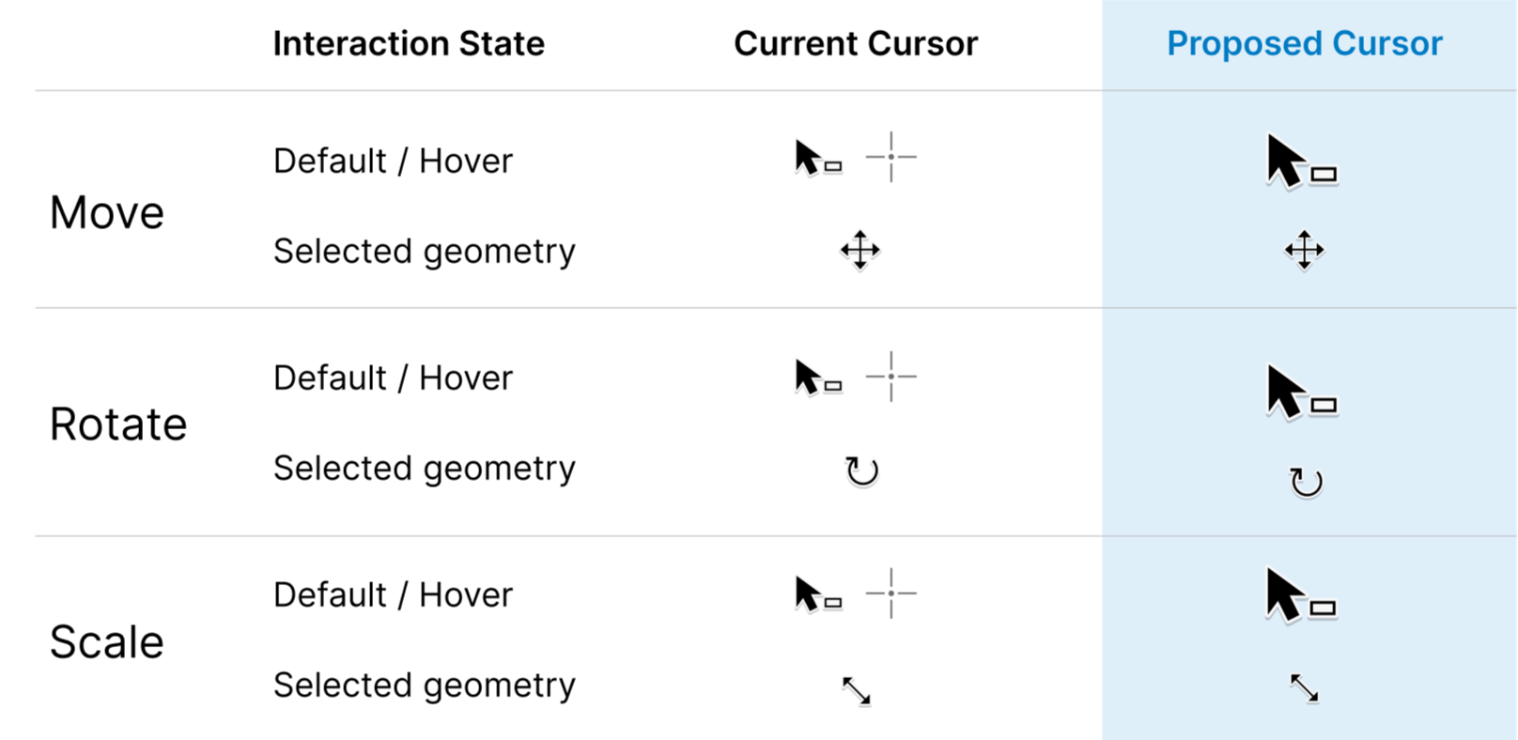1518x740 pixels.
Task: Click the crosshair cursor in the Move row
Action: (x=891, y=157)
